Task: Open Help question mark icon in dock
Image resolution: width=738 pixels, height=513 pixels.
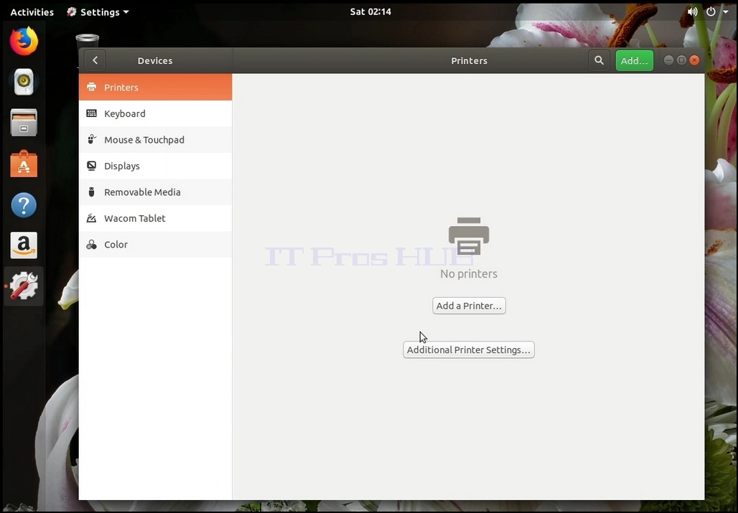Action: coord(24,204)
